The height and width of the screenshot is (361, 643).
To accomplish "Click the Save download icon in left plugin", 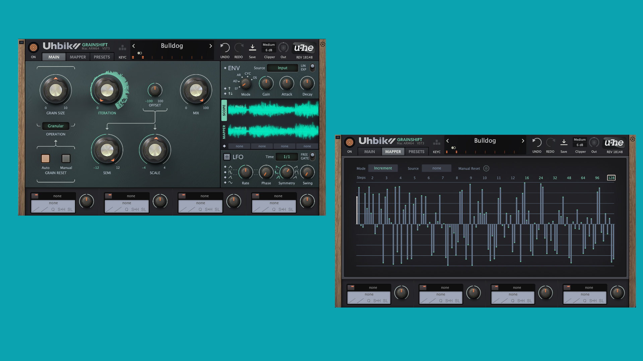I will click(253, 48).
